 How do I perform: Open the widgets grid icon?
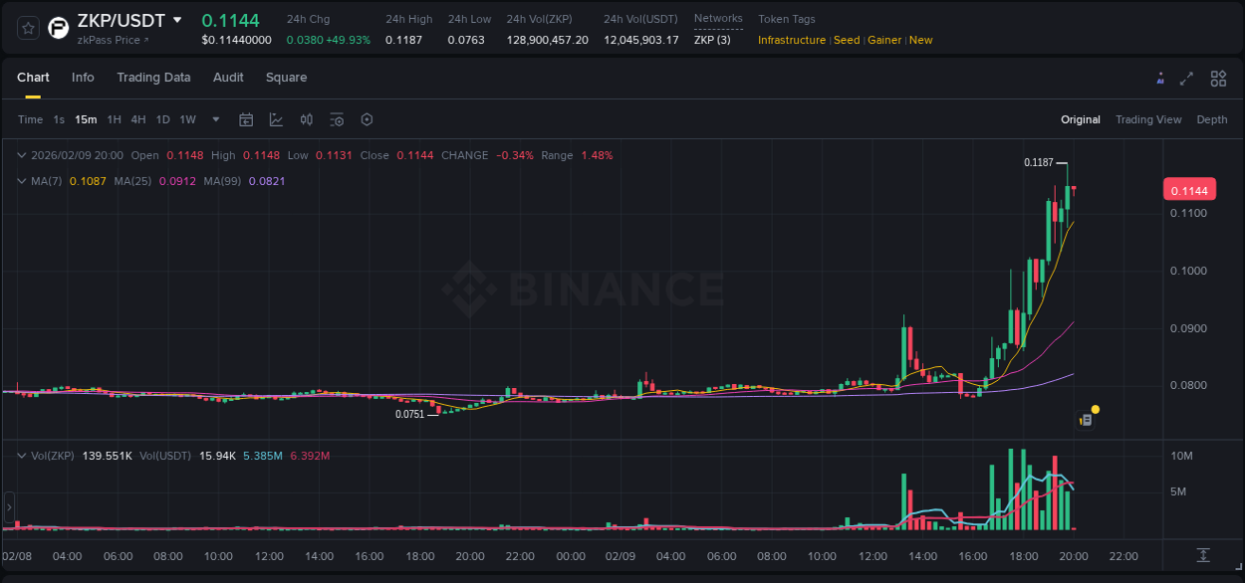1217,78
